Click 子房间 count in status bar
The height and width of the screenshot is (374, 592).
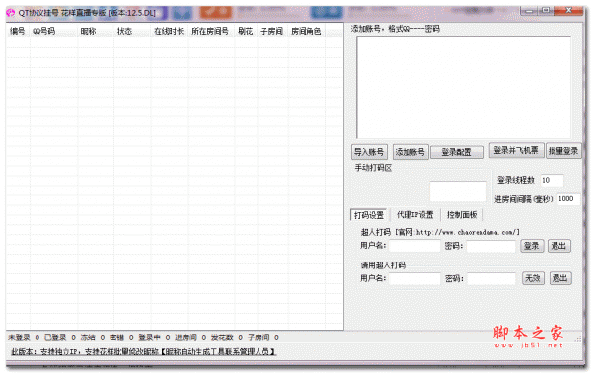(x=263, y=337)
